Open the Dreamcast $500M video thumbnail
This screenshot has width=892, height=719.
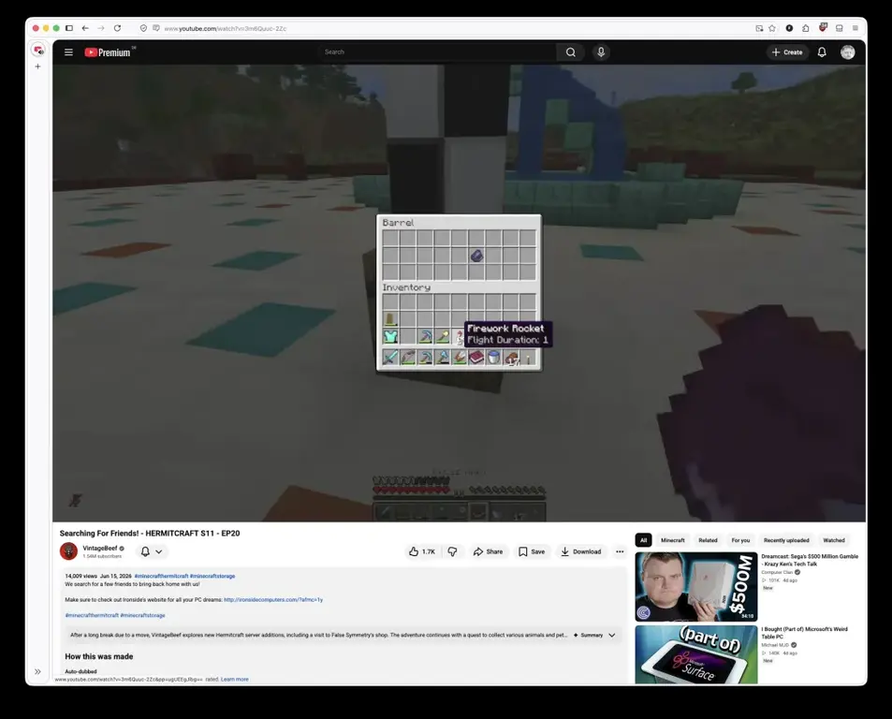click(x=696, y=586)
